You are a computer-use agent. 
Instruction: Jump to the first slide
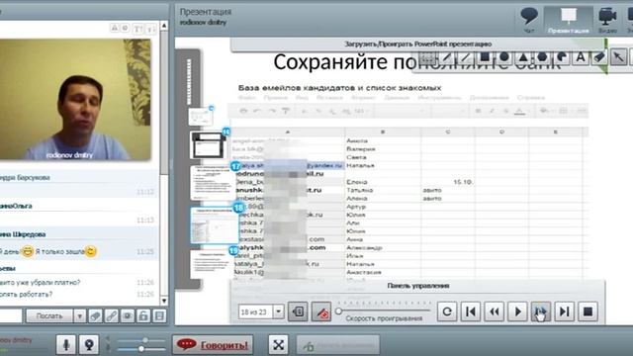point(471,311)
